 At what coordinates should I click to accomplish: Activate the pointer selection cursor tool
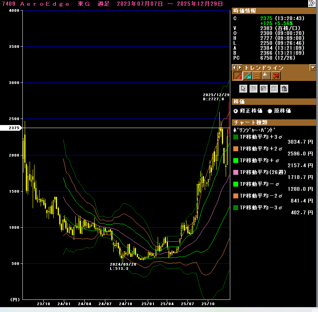point(243,89)
